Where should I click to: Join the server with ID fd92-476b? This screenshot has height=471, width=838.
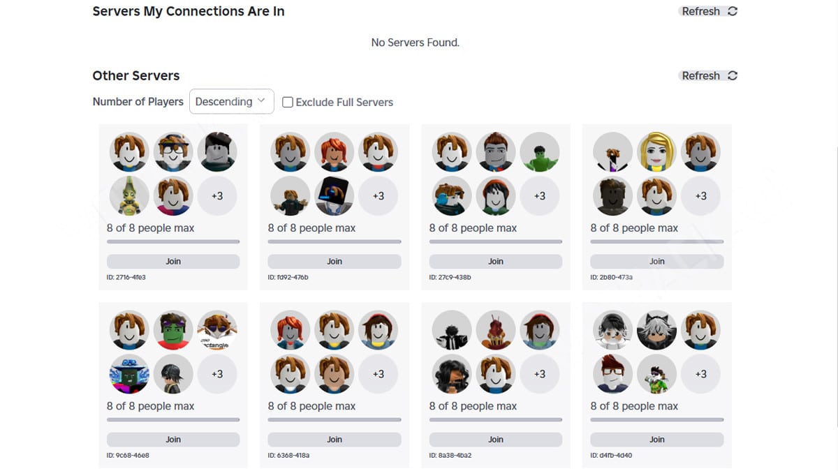click(335, 262)
